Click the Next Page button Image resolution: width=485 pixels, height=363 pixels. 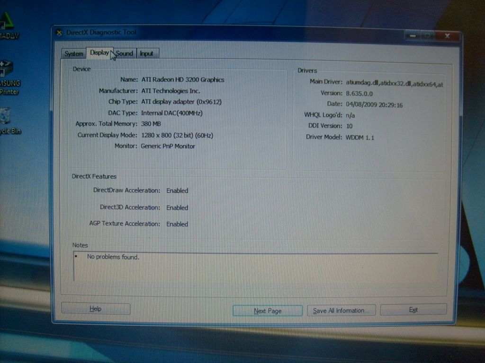pyautogui.click(x=268, y=311)
